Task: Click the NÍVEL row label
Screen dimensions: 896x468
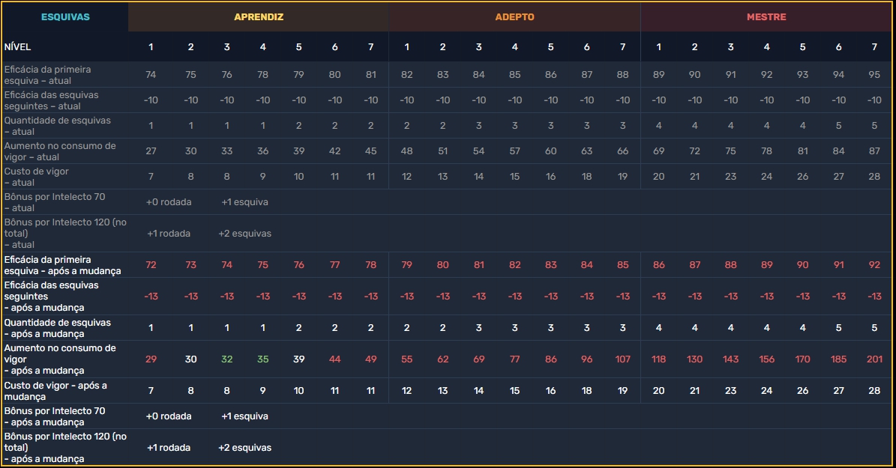Action: [17, 46]
